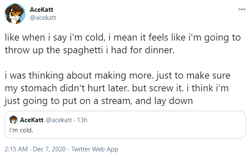Open the three-dot more options menu

(242, 9)
